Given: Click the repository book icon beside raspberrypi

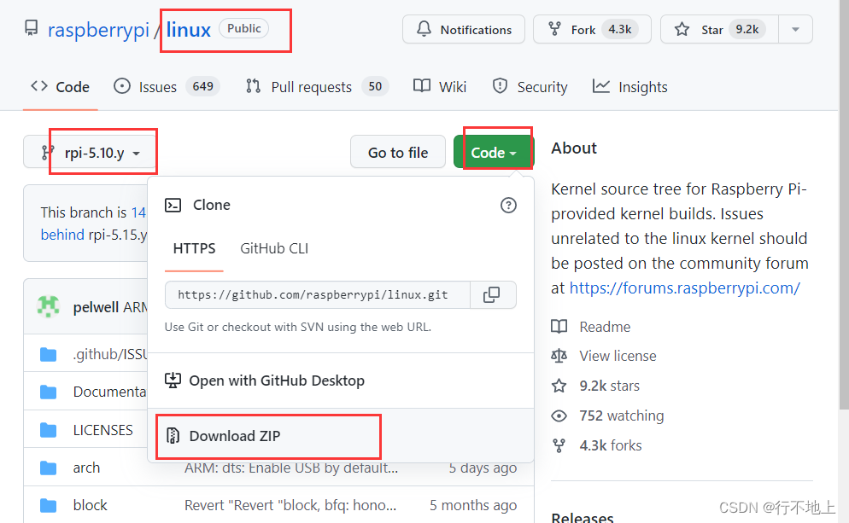Looking at the screenshot, I should pyautogui.click(x=32, y=28).
